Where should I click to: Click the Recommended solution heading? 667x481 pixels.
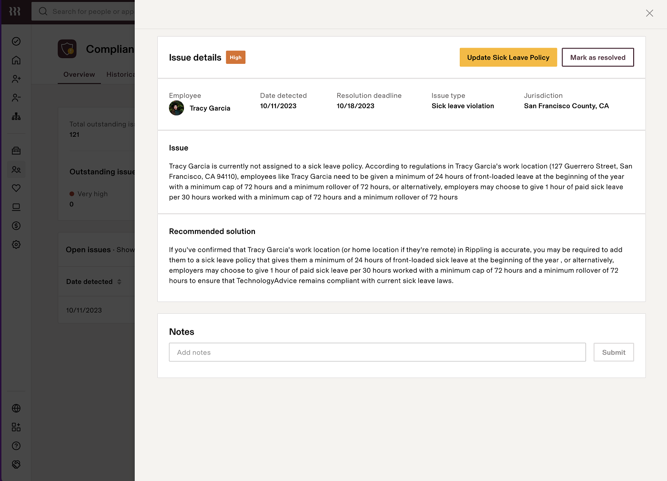[x=212, y=231]
